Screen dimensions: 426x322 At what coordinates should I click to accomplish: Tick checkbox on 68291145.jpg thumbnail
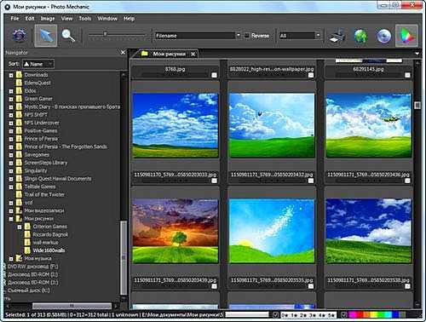pos(407,75)
